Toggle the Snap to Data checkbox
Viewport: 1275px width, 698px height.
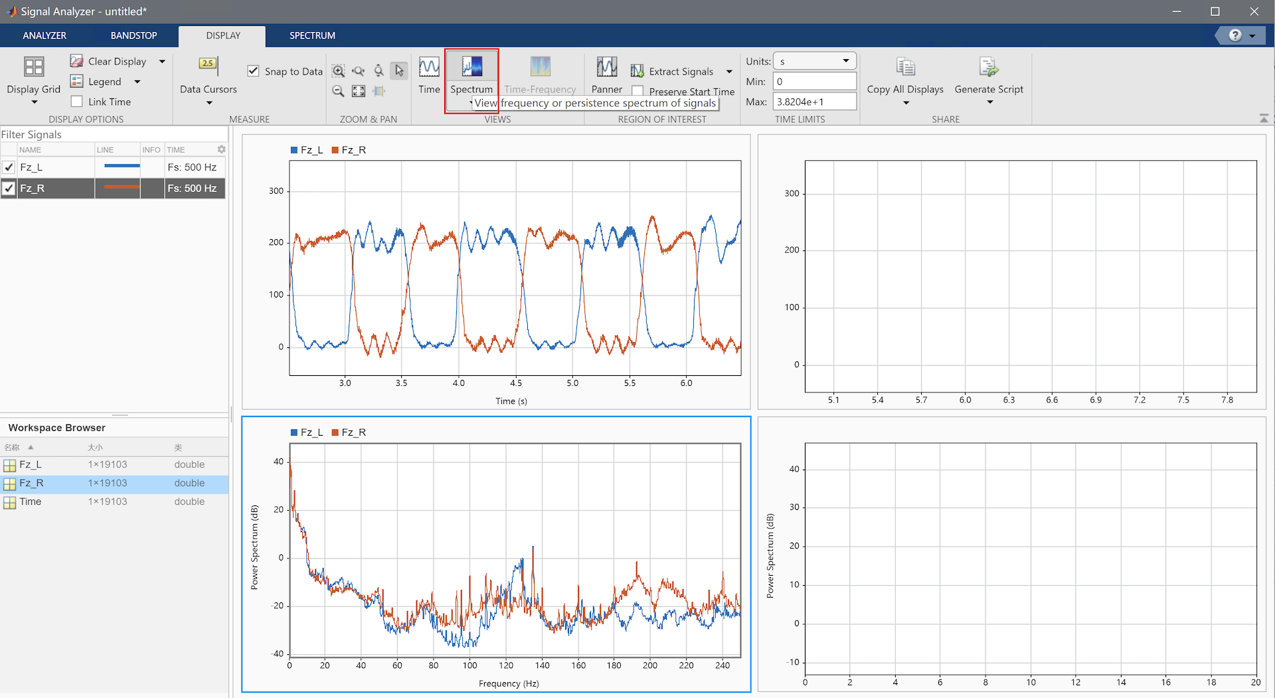253,70
